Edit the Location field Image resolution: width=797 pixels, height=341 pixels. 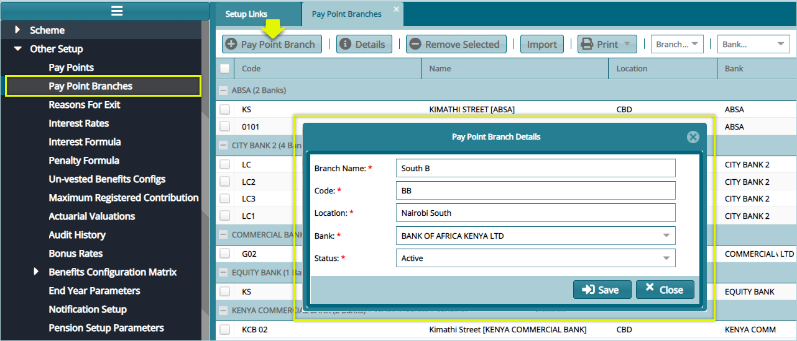click(x=535, y=213)
